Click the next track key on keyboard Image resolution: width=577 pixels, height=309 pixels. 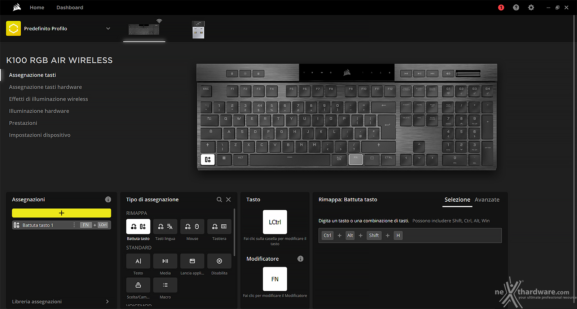(432, 73)
